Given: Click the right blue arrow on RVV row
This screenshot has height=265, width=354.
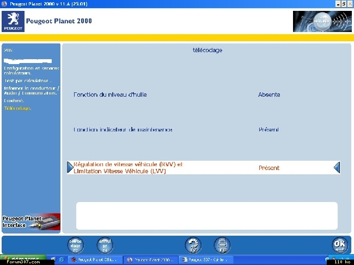Looking at the screenshot, I should pos(337,167).
